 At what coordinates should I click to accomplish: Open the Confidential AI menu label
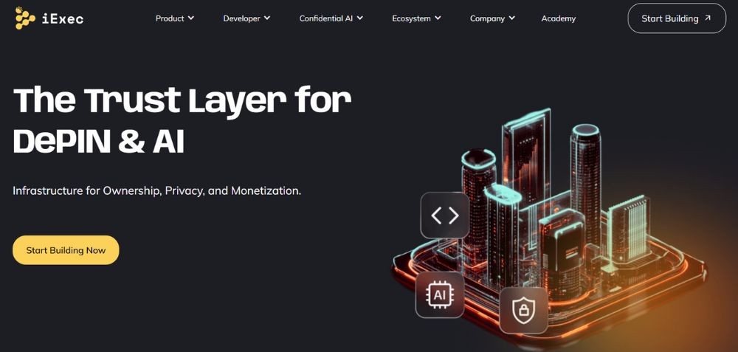point(325,18)
